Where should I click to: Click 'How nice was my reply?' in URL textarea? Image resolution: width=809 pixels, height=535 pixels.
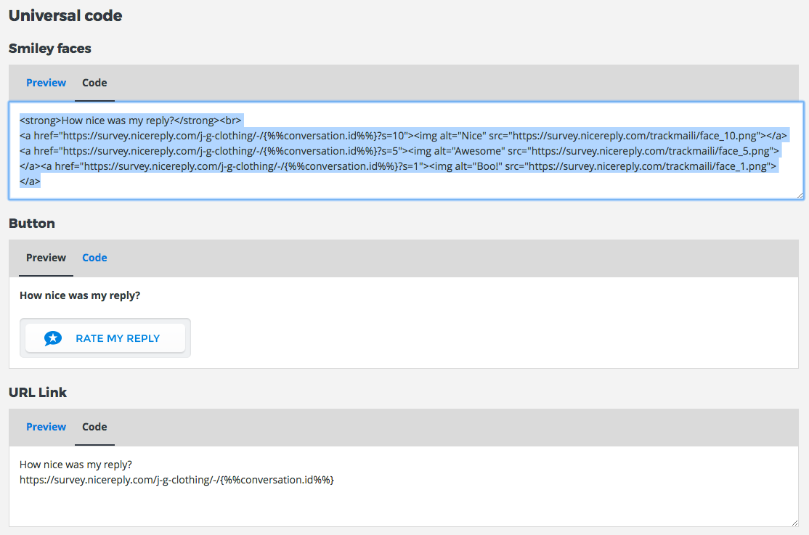point(76,465)
